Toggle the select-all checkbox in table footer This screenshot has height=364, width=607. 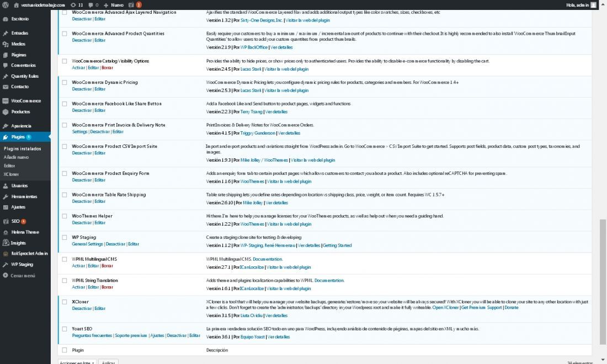click(64, 350)
